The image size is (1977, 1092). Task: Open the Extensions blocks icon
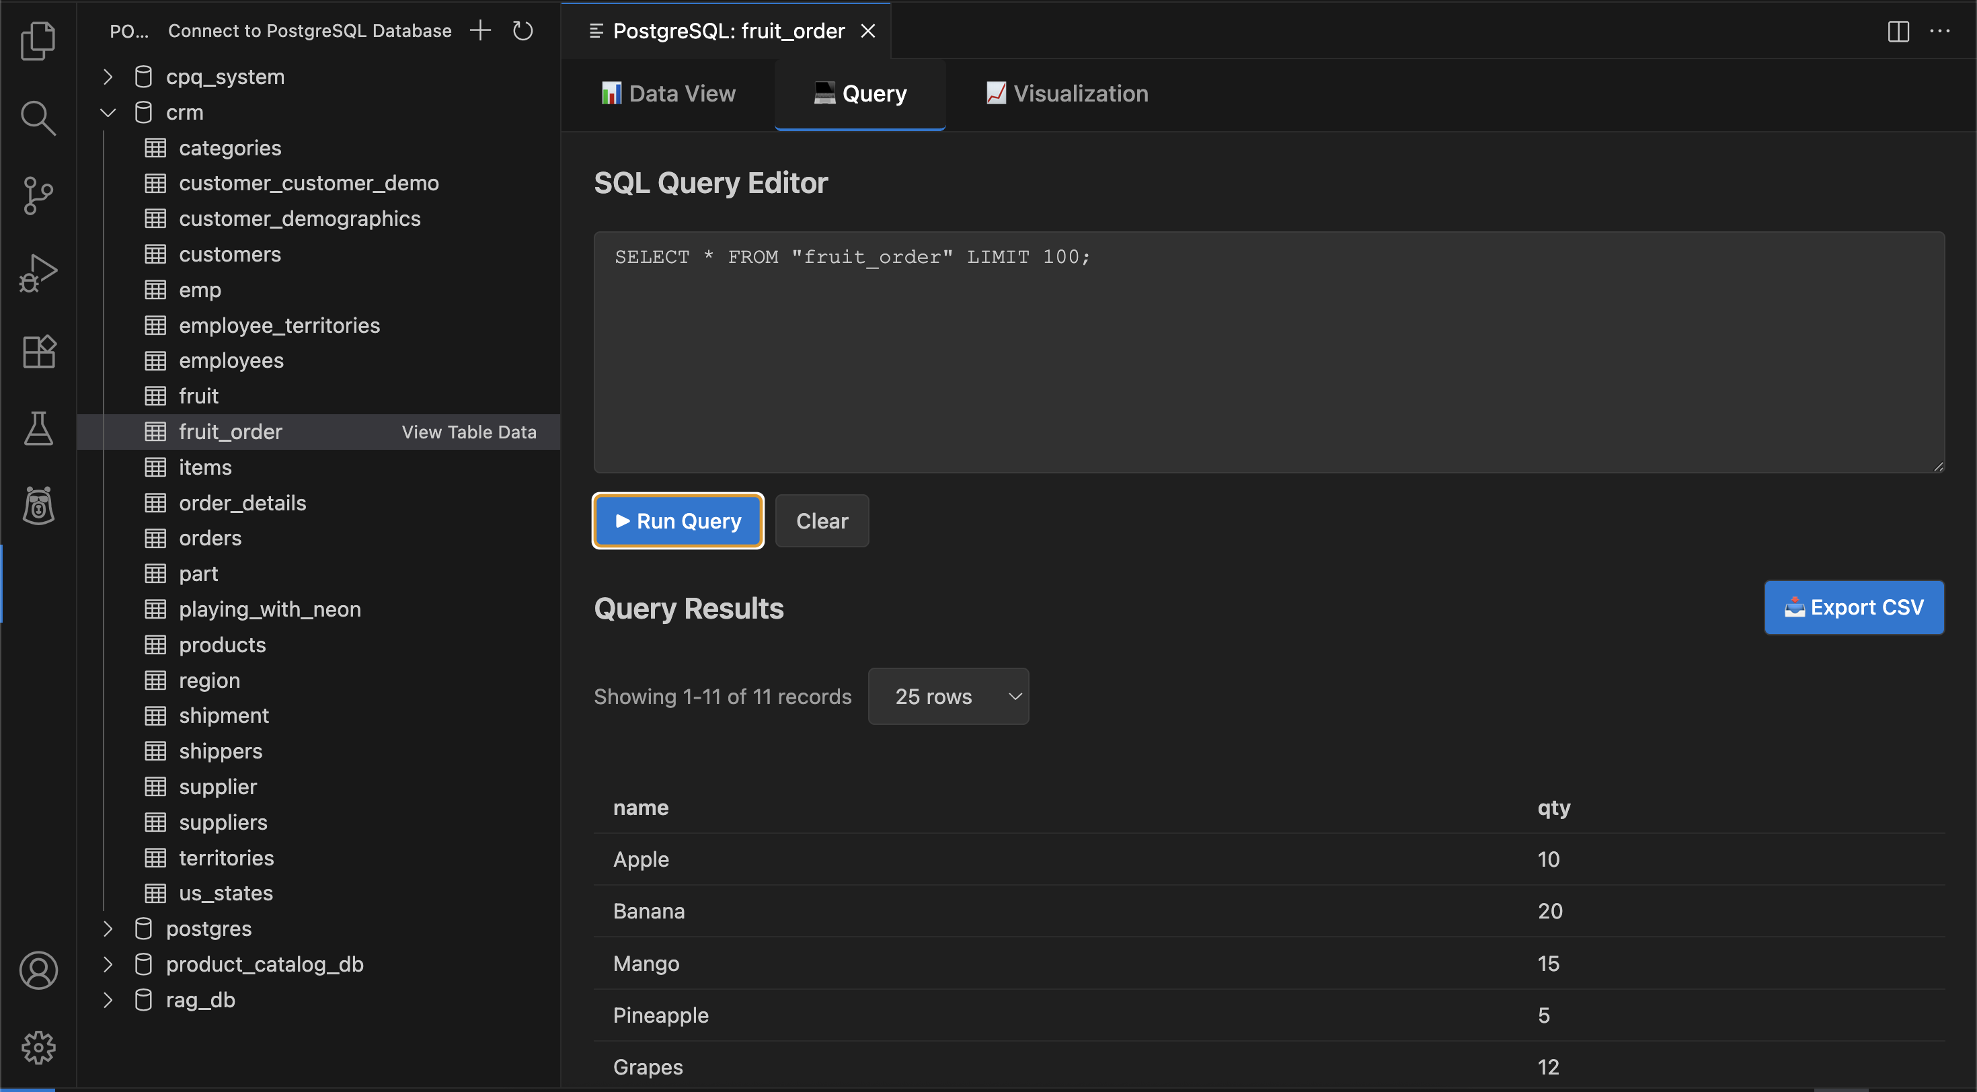click(38, 352)
